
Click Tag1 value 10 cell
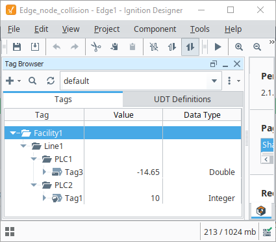coord(123,198)
